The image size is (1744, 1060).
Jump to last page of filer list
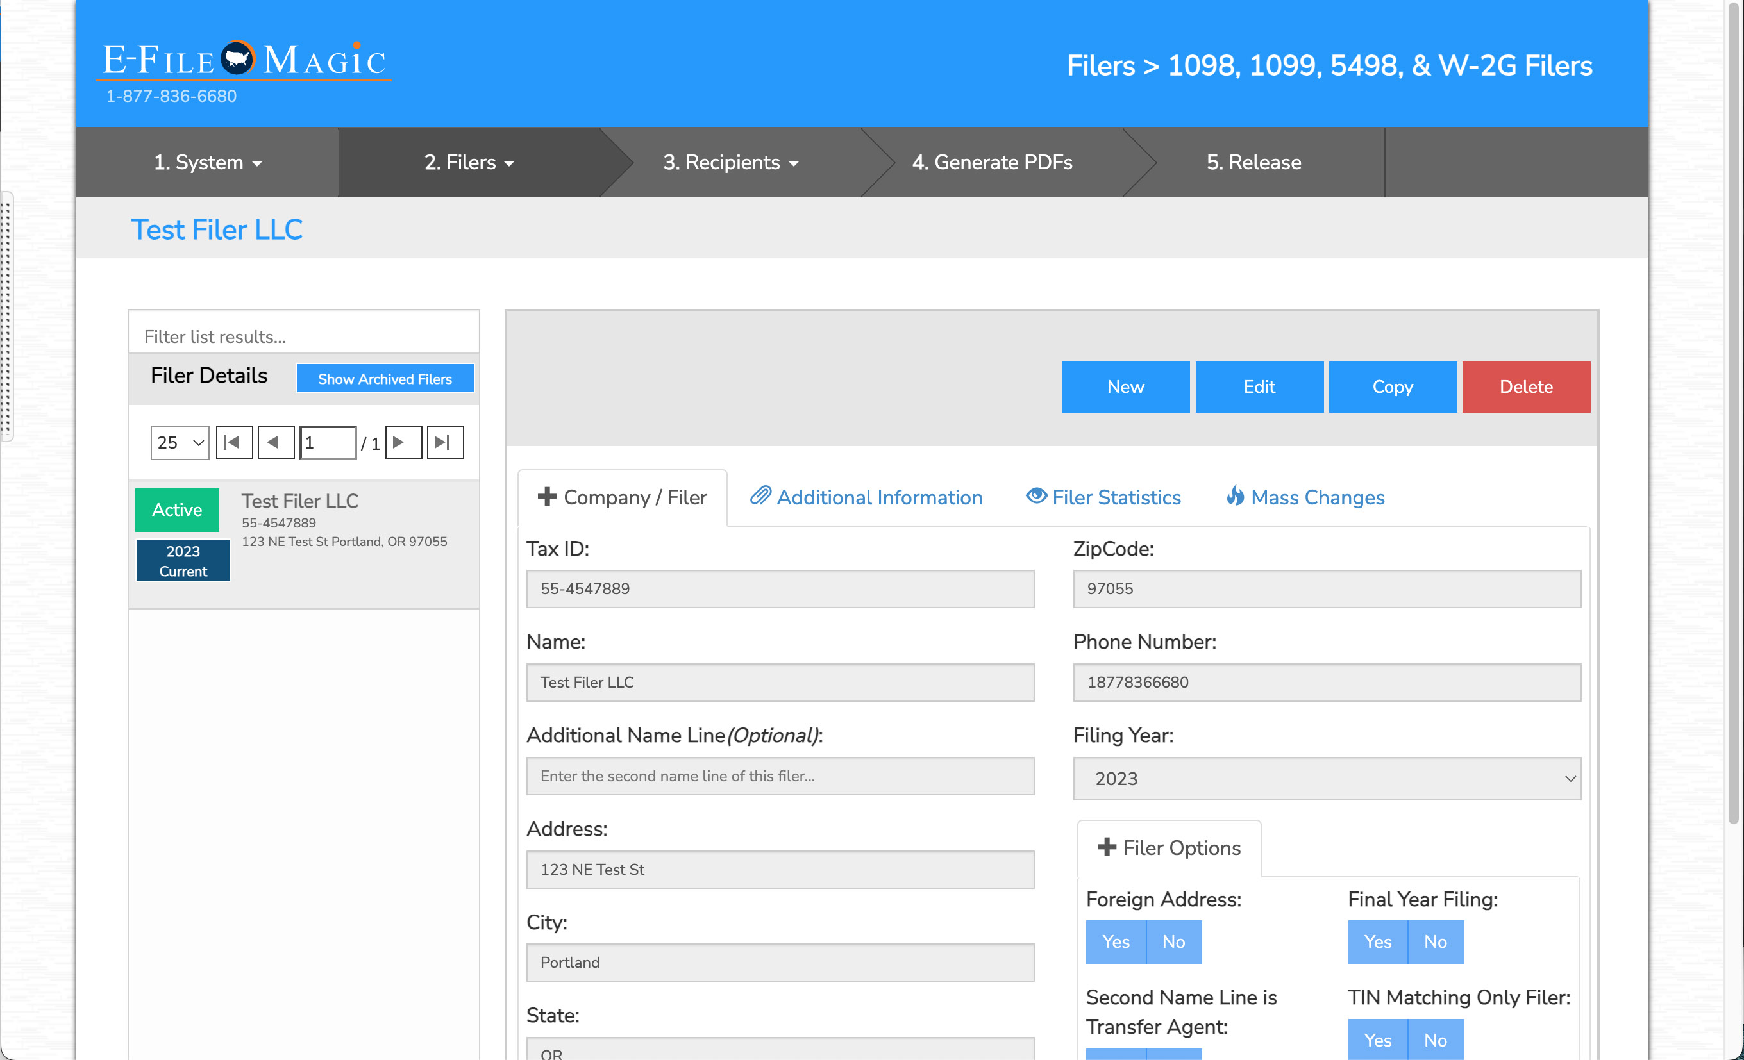click(444, 442)
